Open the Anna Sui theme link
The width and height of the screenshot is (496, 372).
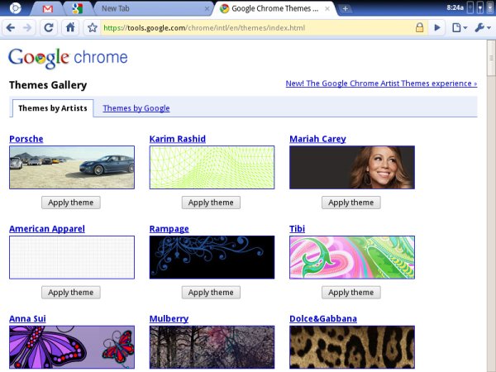(27, 318)
